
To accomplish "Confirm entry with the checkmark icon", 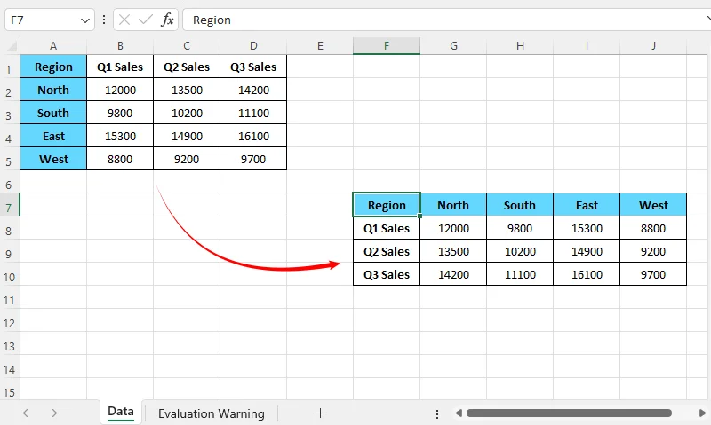I will 146,20.
